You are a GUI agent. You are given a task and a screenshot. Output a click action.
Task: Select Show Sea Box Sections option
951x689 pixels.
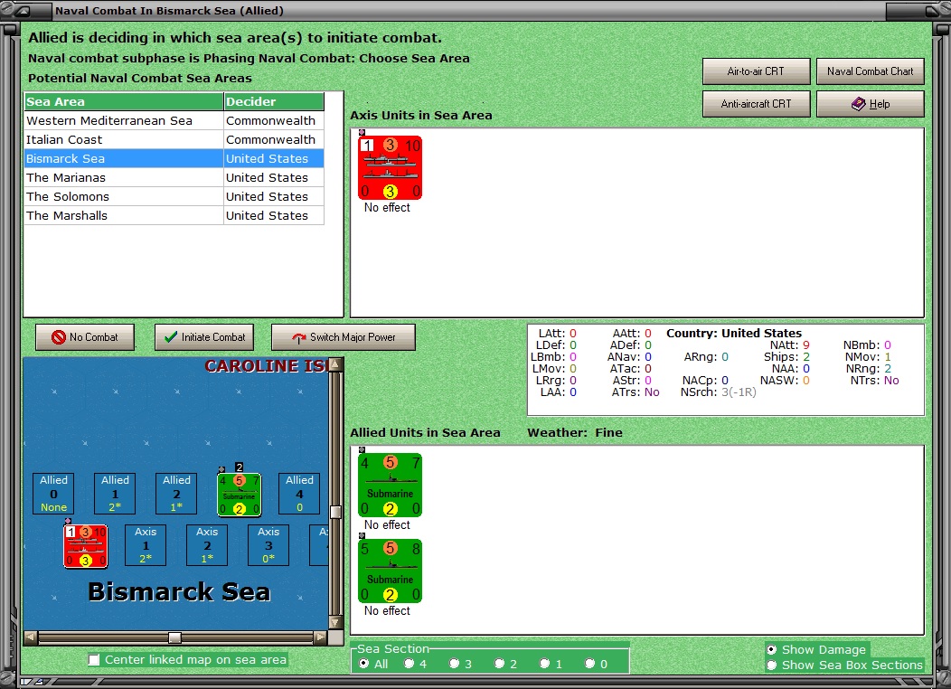pos(771,665)
